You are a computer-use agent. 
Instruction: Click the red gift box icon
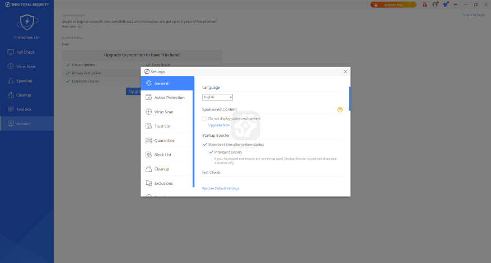tap(424, 4)
